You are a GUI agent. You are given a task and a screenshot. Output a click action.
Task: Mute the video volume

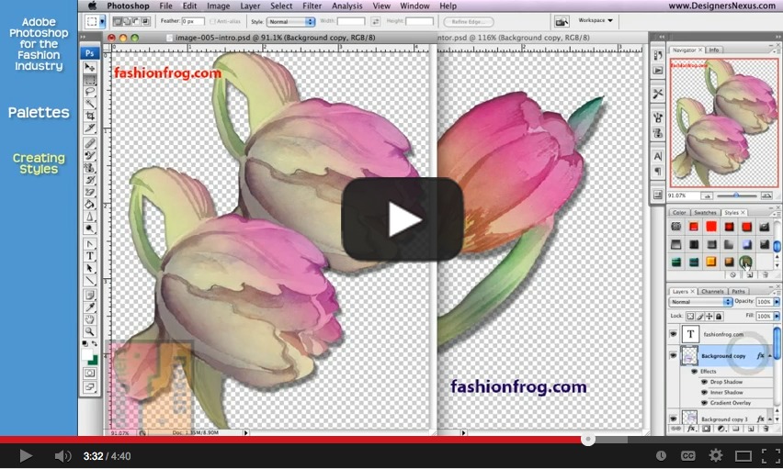click(62, 456)
